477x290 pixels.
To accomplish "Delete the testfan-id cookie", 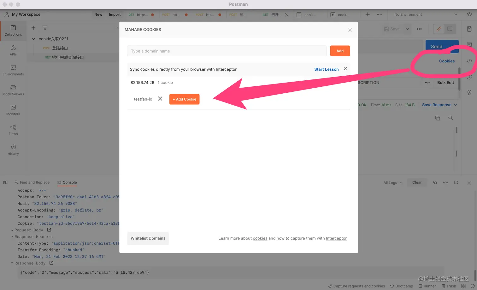I will pyautogui.click(x=160, y=99).
